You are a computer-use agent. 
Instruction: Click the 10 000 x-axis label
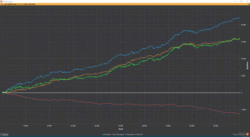coord(25,126)
